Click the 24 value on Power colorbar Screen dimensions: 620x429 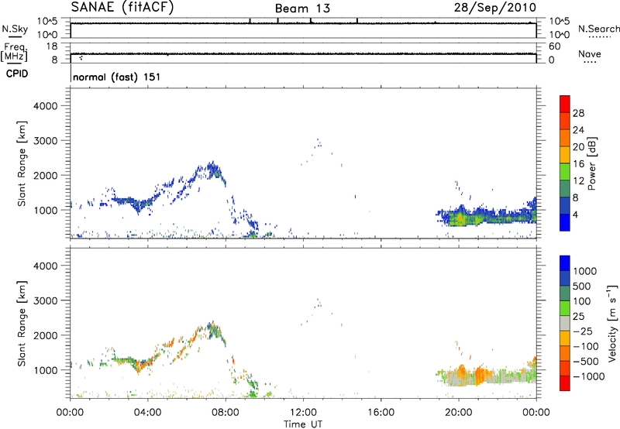click(578, 130)
